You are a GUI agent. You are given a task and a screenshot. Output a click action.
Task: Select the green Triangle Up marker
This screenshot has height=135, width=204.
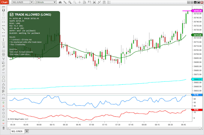(x=4, y=120)
